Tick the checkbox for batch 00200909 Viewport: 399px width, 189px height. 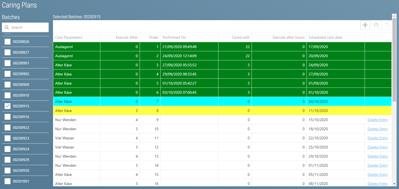click(x=8, y=85)
